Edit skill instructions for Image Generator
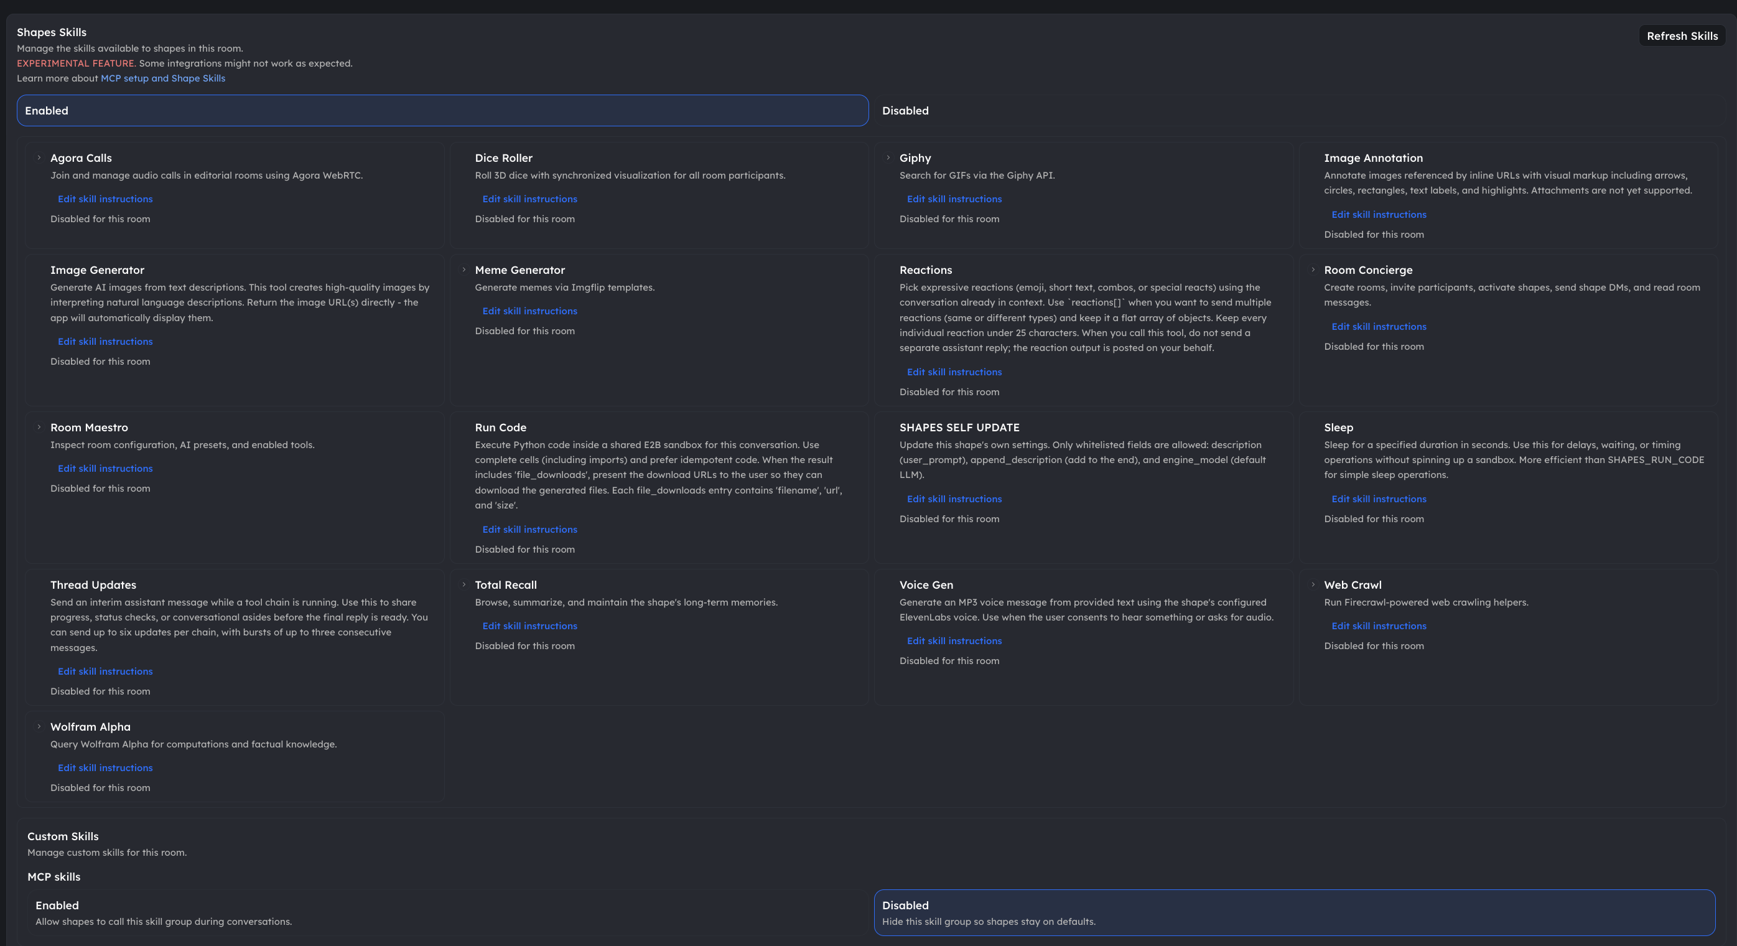The height and width of the screenshot is (946, 1737). (105, 342)
